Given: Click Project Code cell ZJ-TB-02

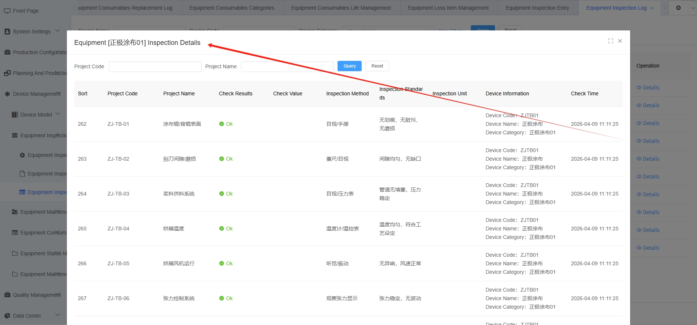Looking at the screenshot, I should tap(118, 159).
